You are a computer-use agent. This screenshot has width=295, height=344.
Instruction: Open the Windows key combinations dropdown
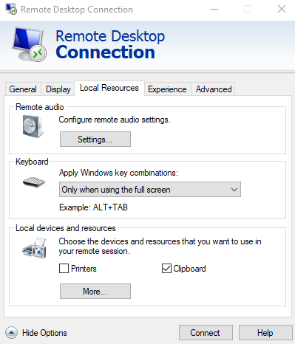point(150,190)
